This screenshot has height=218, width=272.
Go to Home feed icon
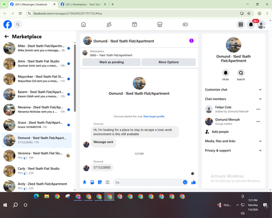pyautogui.click(x=83, y=25)
